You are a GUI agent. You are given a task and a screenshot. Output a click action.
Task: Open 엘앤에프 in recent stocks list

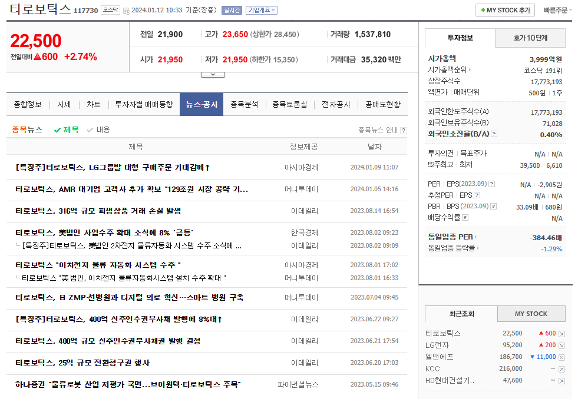tap(440, 357)
